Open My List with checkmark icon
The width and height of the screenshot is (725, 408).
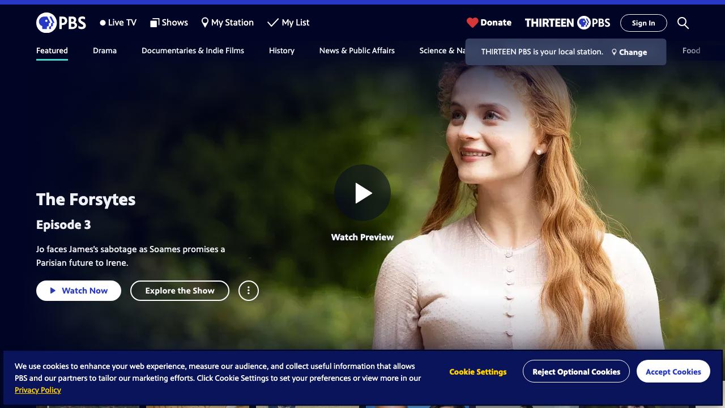[288, 23]
